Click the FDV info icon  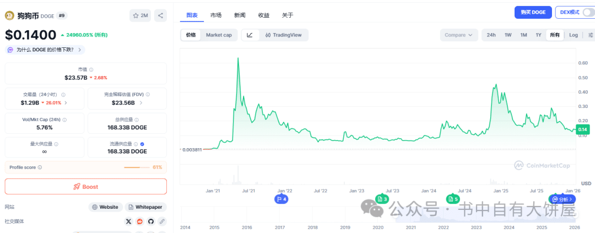pos(148,95)
